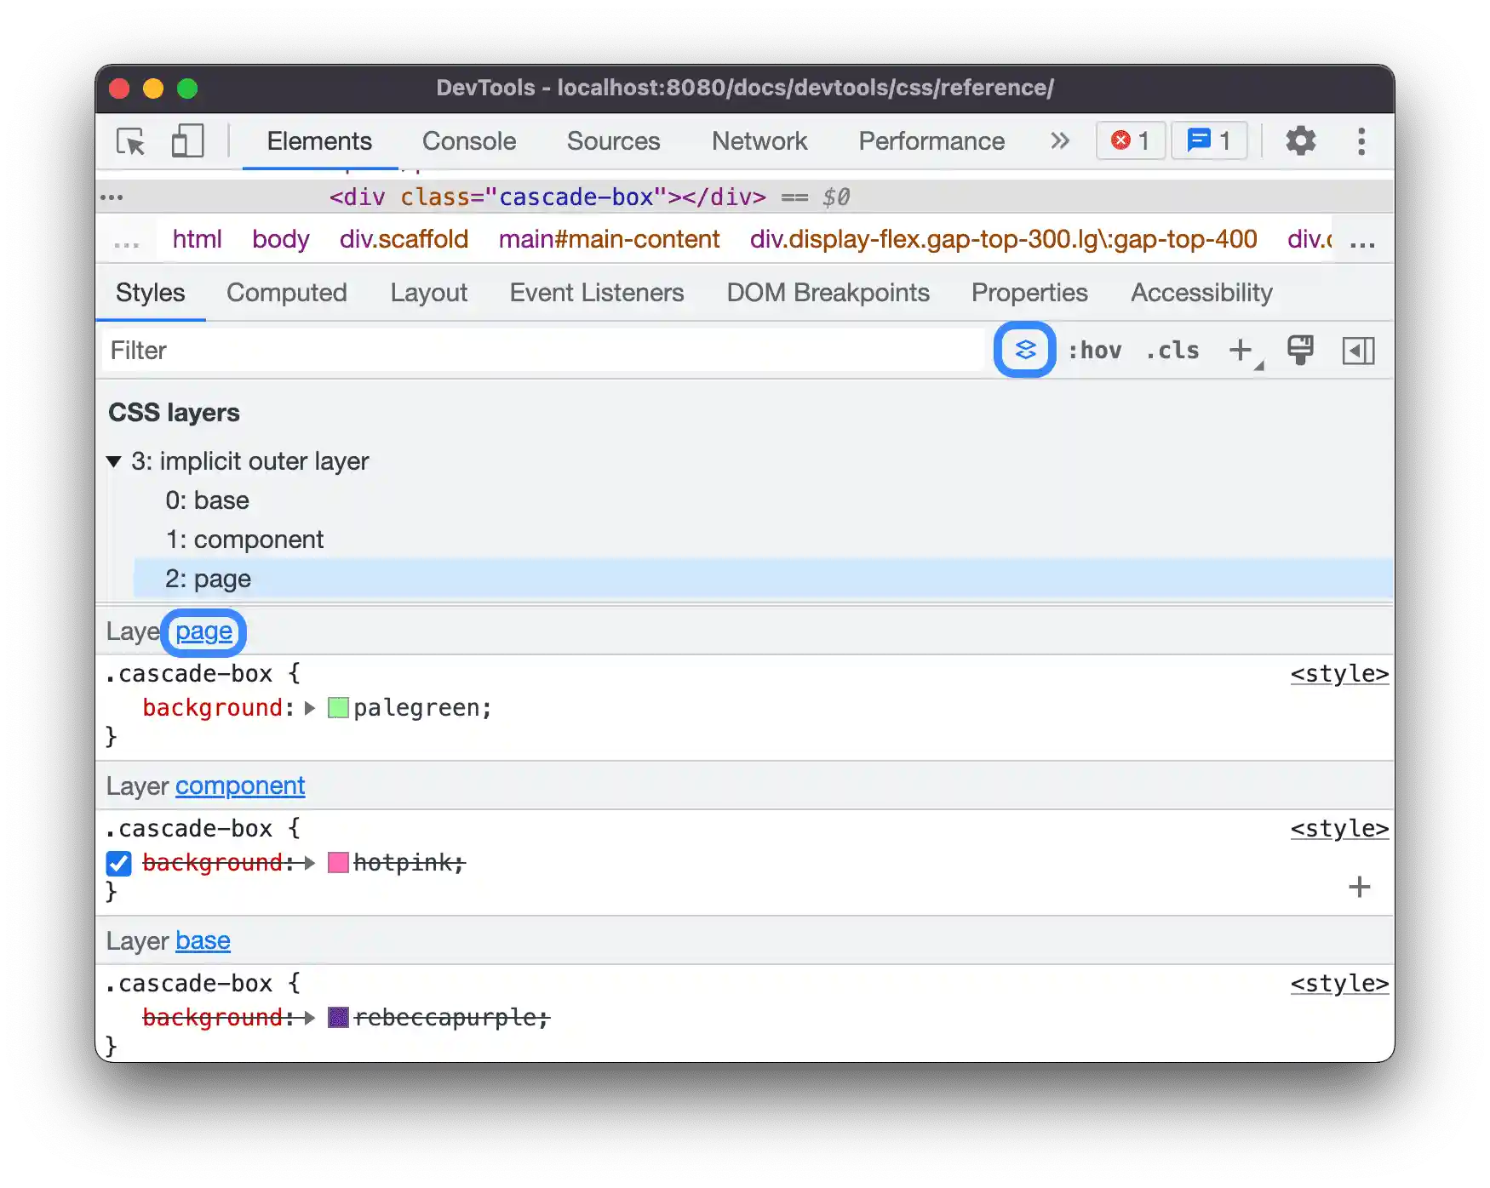Open the three-dot customize menu
Viewport: 1490px width, 1188px height.
tap(1361, 141)
